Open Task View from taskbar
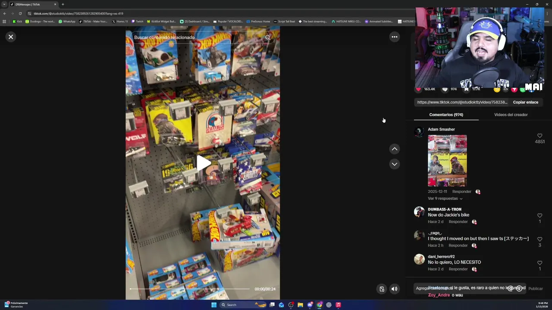The image size is (552, 310). click(x=272, y=305)
